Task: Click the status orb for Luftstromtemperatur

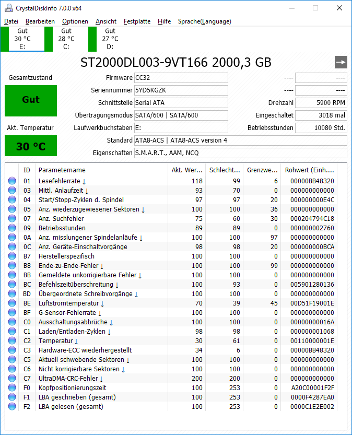Action: click(x=12, y=303)
